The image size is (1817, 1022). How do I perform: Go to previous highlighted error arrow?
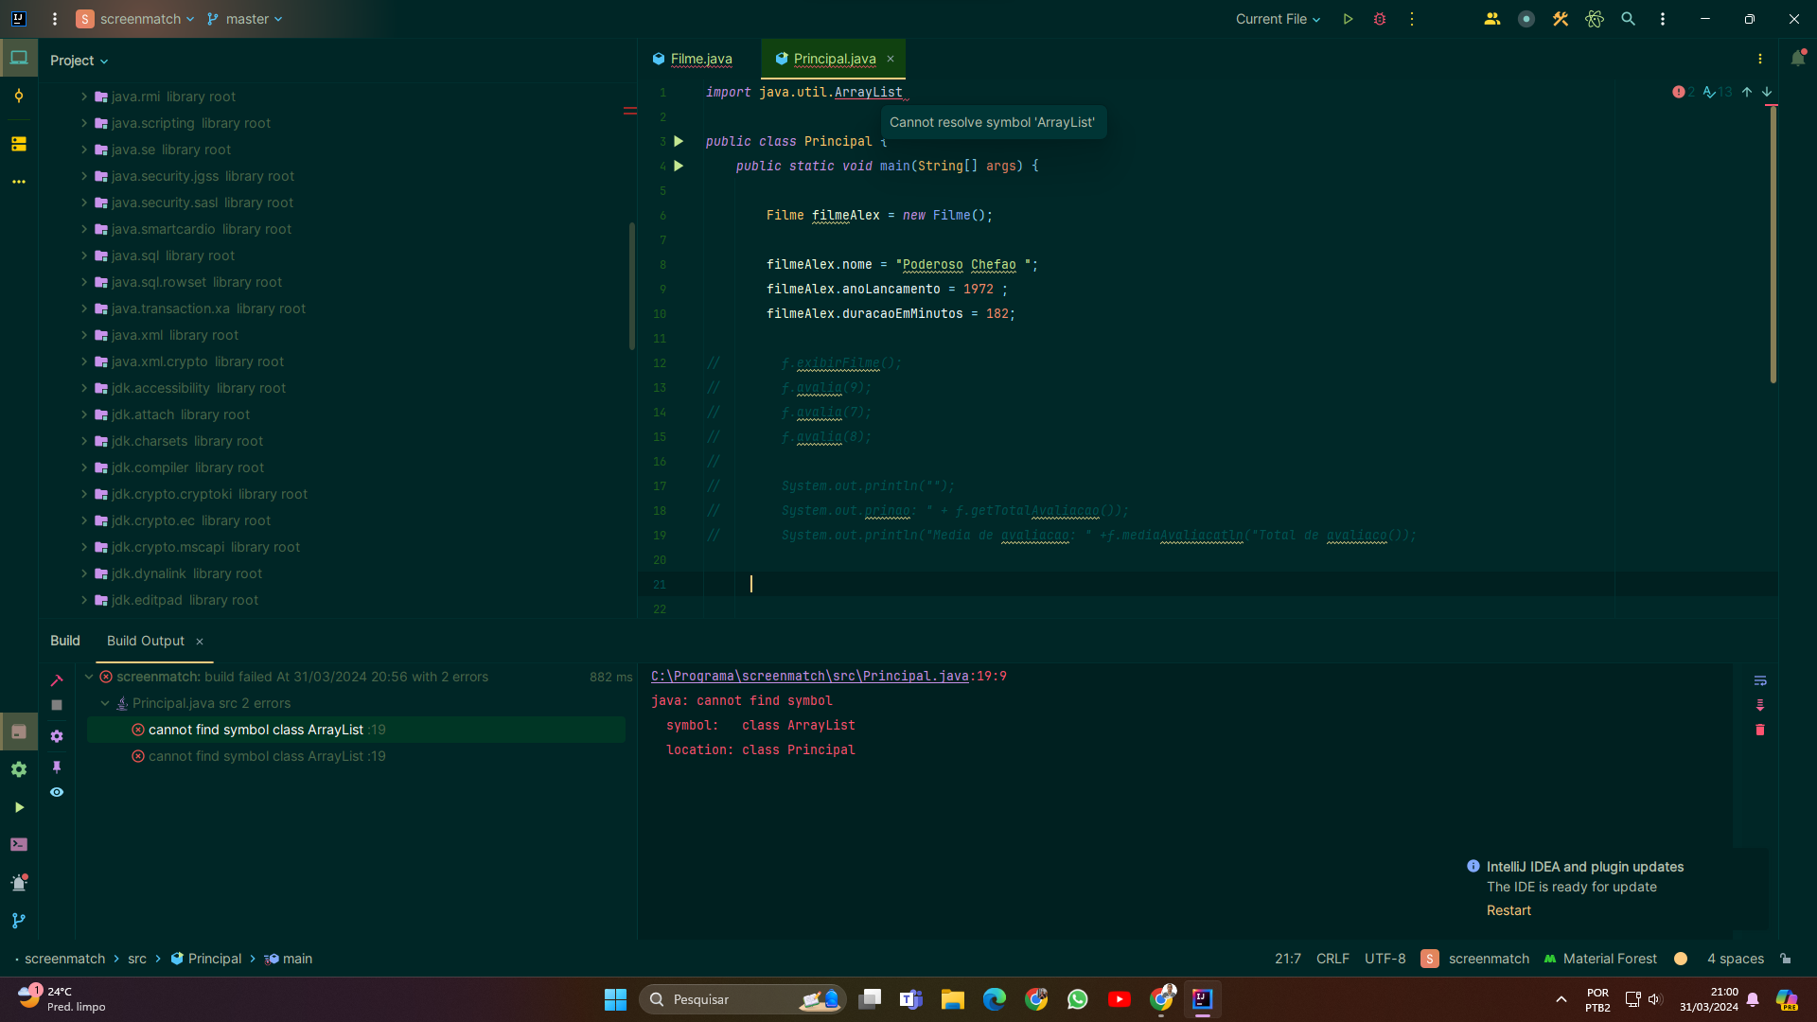click(x=1747, y=92)
